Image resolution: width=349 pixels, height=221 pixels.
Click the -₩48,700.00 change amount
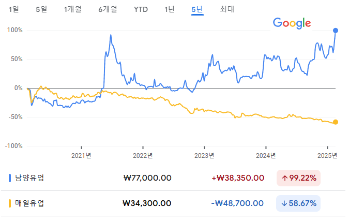click(237, 203)
